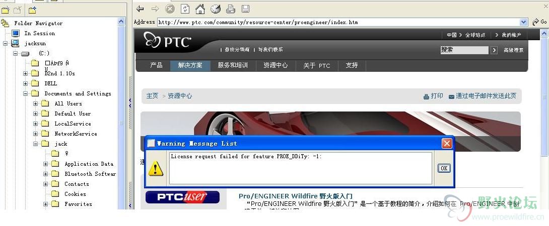Viewport: 549px width, 226px height.
Task: Select the In Session monitor icon
Action: tap(16, 33)
